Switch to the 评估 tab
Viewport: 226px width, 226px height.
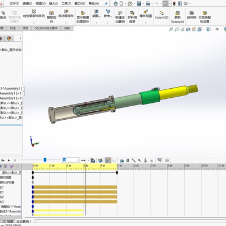pyautogui.click(x=25, y=28)
